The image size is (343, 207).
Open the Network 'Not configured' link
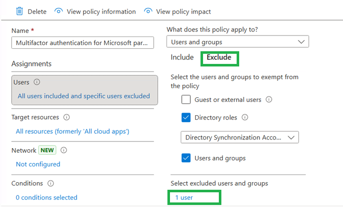pyautogui.click(x=38, y=164)
